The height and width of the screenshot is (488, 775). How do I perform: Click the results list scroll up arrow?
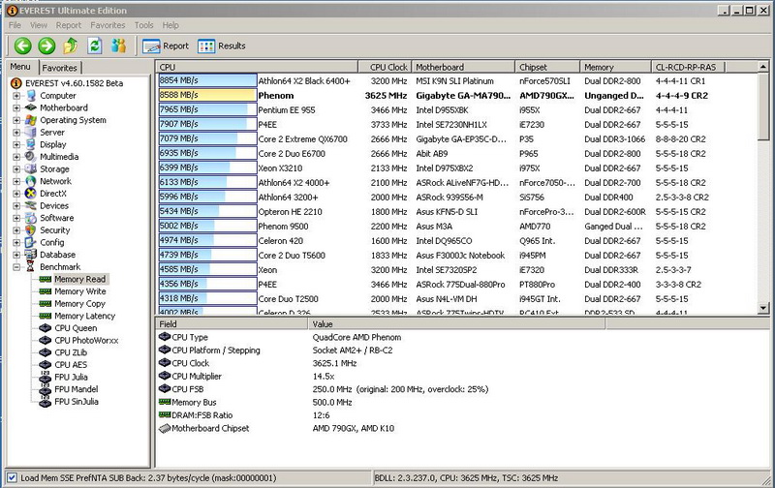coord(763,67)
